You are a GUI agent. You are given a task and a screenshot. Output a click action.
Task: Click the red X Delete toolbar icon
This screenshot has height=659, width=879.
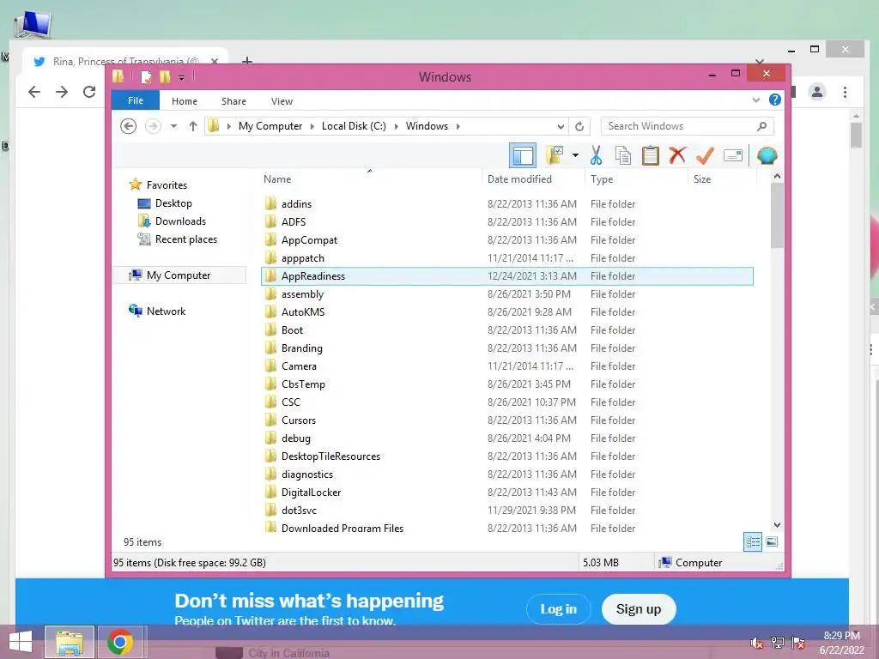[x=677, y=154]
